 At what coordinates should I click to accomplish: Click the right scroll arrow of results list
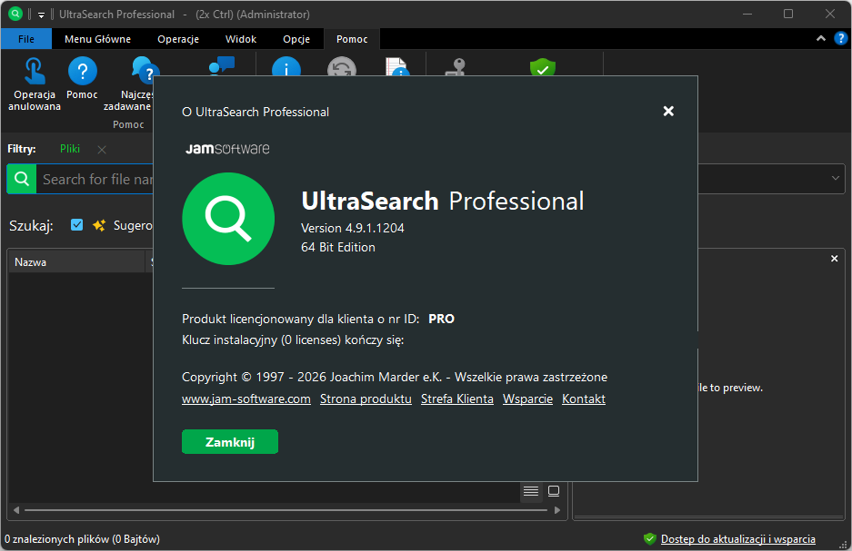point(557,510)
